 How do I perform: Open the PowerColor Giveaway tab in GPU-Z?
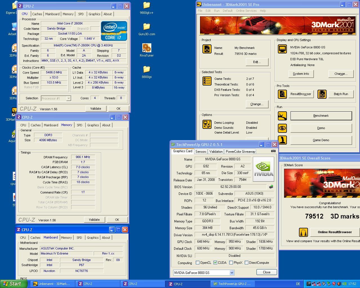click(240, 151)
